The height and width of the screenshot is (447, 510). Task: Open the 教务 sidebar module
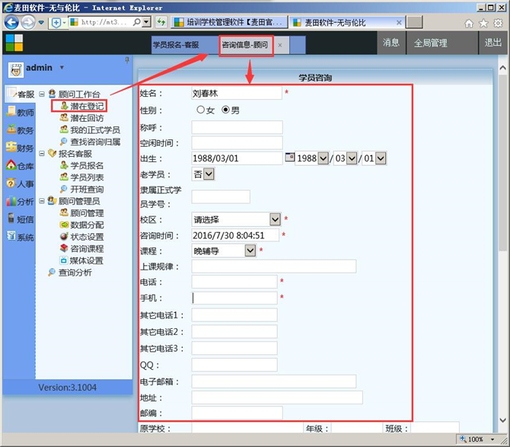point(21,130)
